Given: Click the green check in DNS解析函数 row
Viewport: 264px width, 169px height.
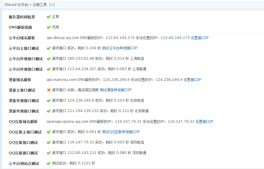Looking at the screenshot, I should point(49,27).
